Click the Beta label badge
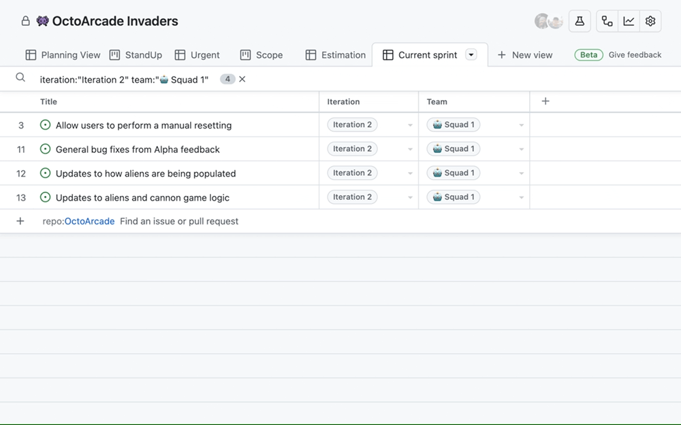 (588, 54)
